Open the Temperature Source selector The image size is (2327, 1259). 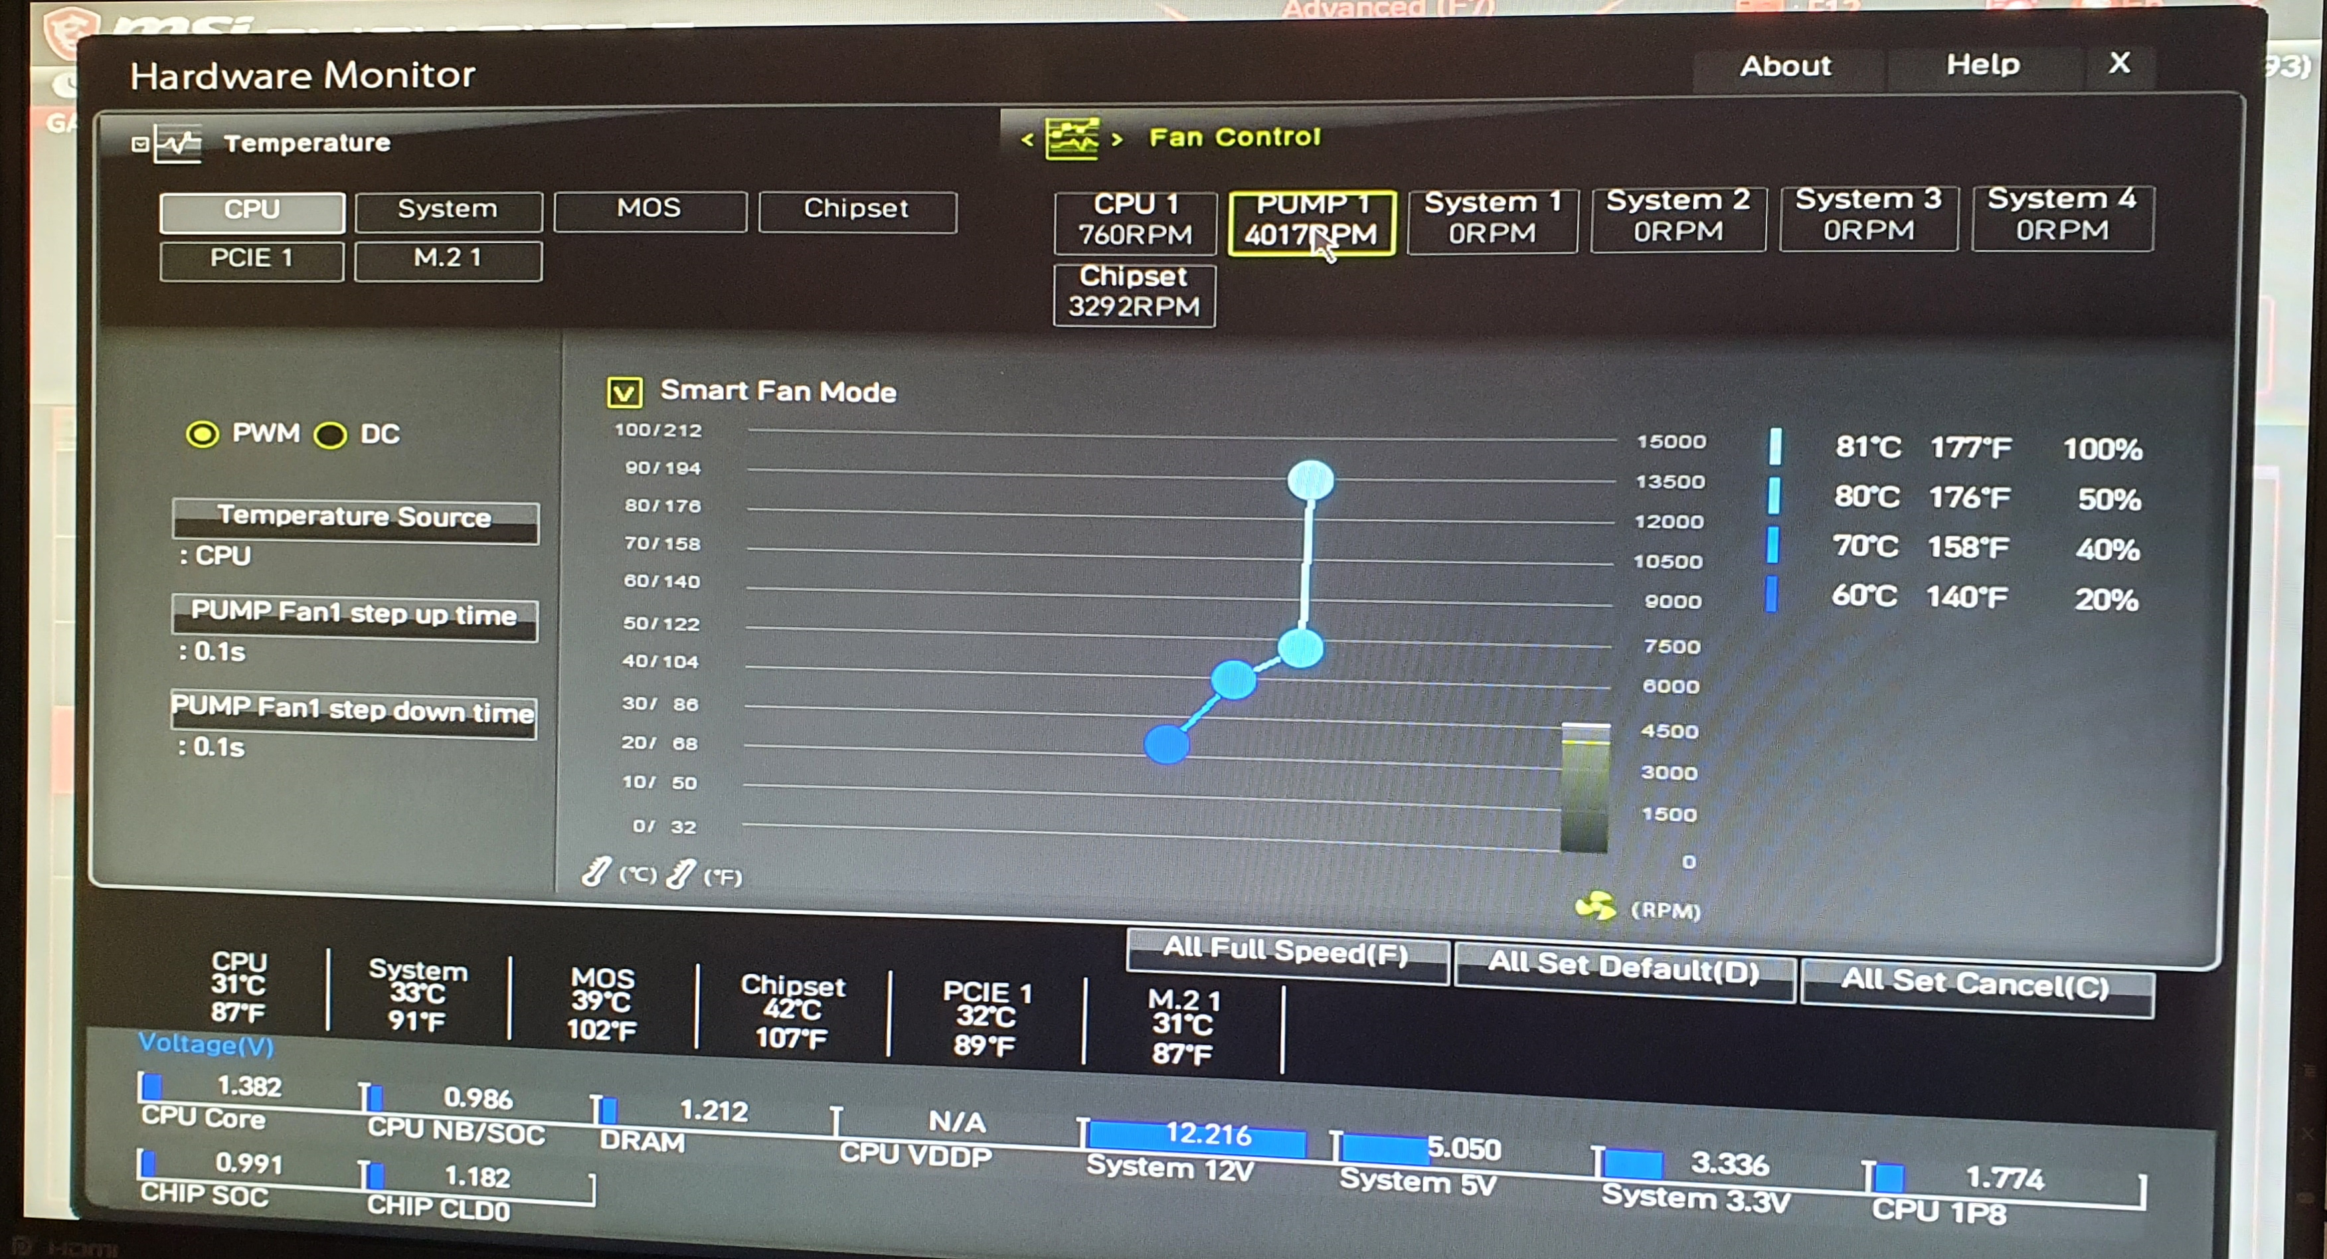click(x=355, y=521)
